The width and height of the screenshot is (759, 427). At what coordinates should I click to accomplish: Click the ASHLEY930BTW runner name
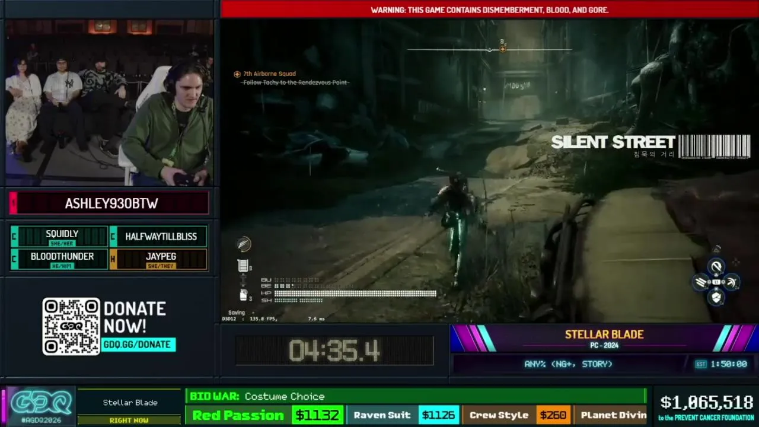[x=111, y=203]
